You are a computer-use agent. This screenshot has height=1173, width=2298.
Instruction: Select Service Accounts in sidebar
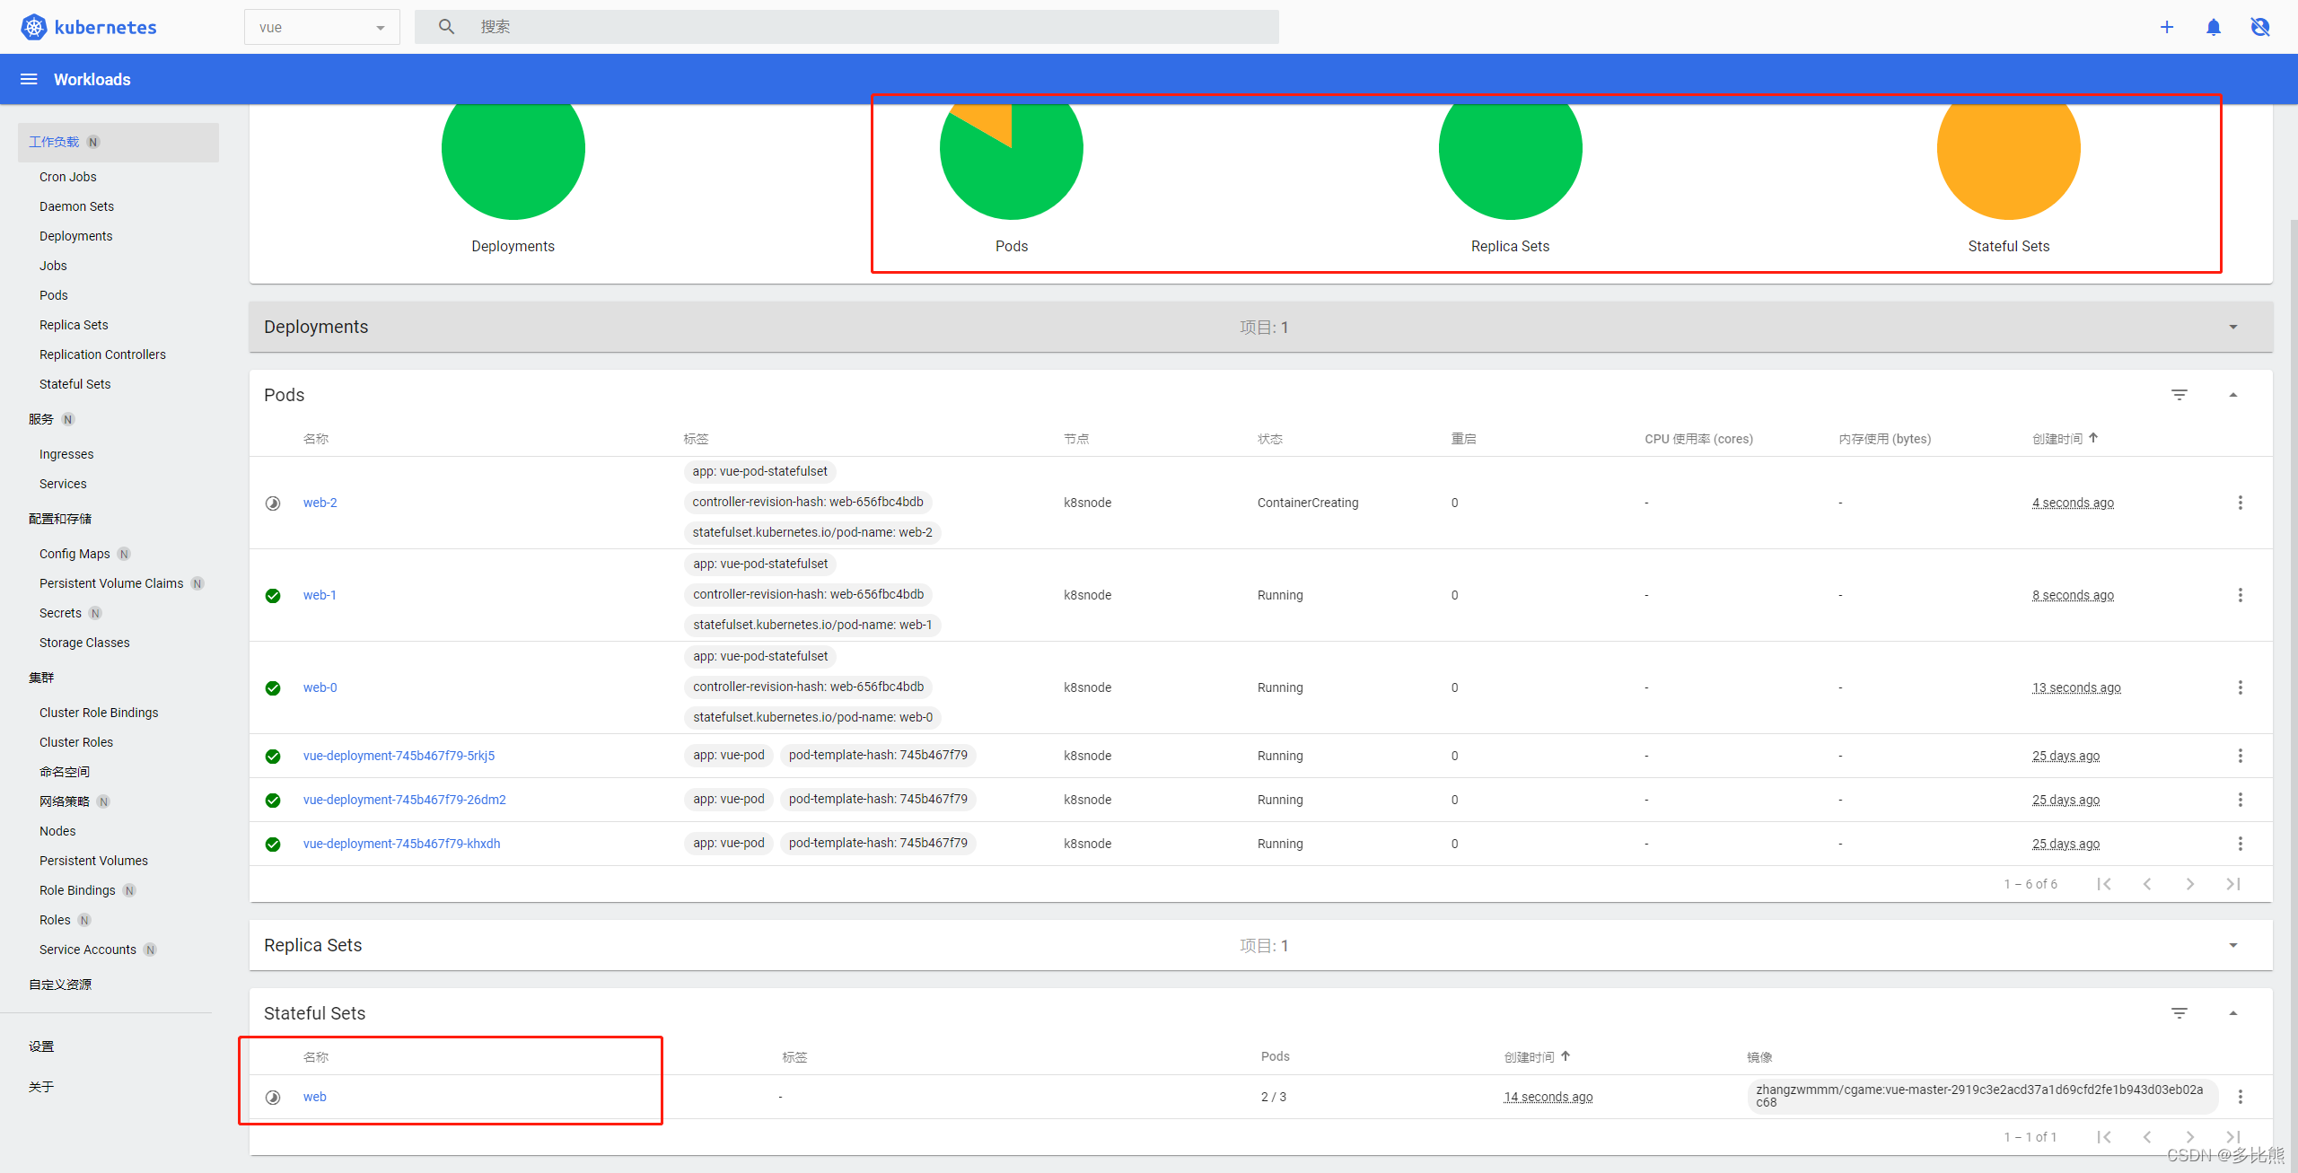tap(88, 950)
